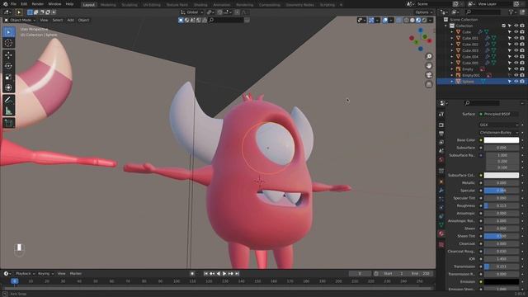
Task: Toggle Collection exclude checkbox
Action: [x=504, y=26]
